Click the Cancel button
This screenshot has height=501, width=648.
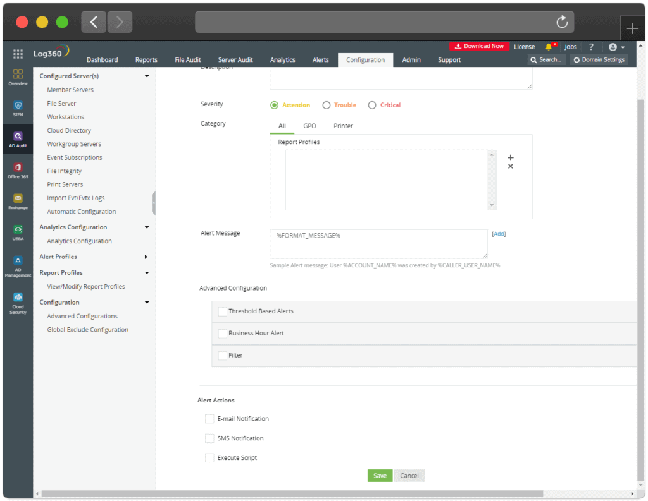409,476
